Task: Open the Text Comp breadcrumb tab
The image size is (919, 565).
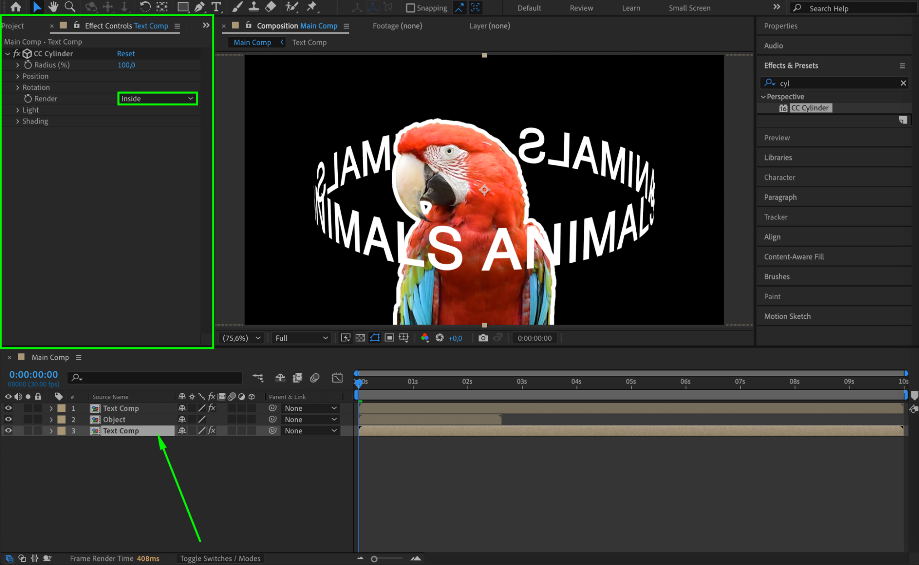Action: pyautogui.click(x=309, y=42)
